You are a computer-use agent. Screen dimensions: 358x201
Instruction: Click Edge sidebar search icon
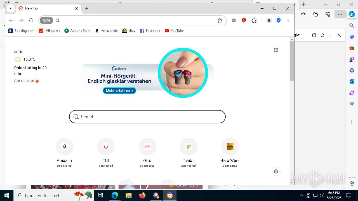(352, 26)
